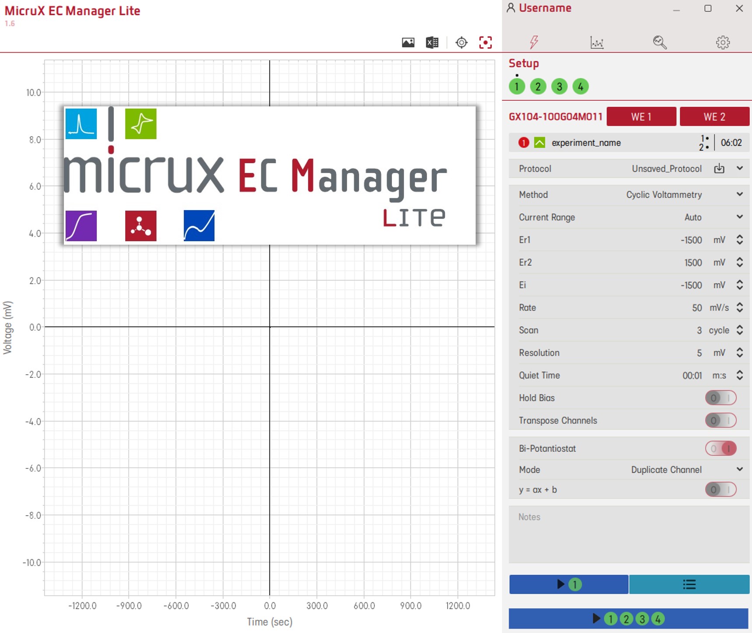Export graph as image icon
This screenshot has width=752, height=633.
point(408,42)
